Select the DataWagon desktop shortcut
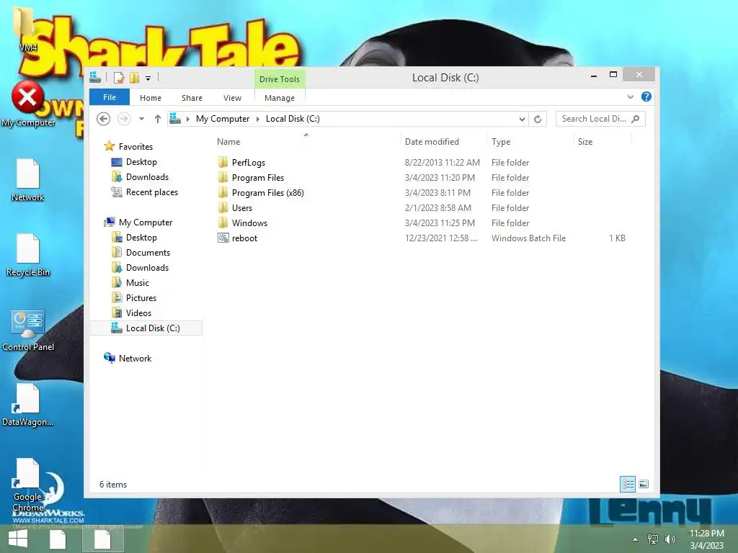This screenshot has height=553, width=738. 28,405
